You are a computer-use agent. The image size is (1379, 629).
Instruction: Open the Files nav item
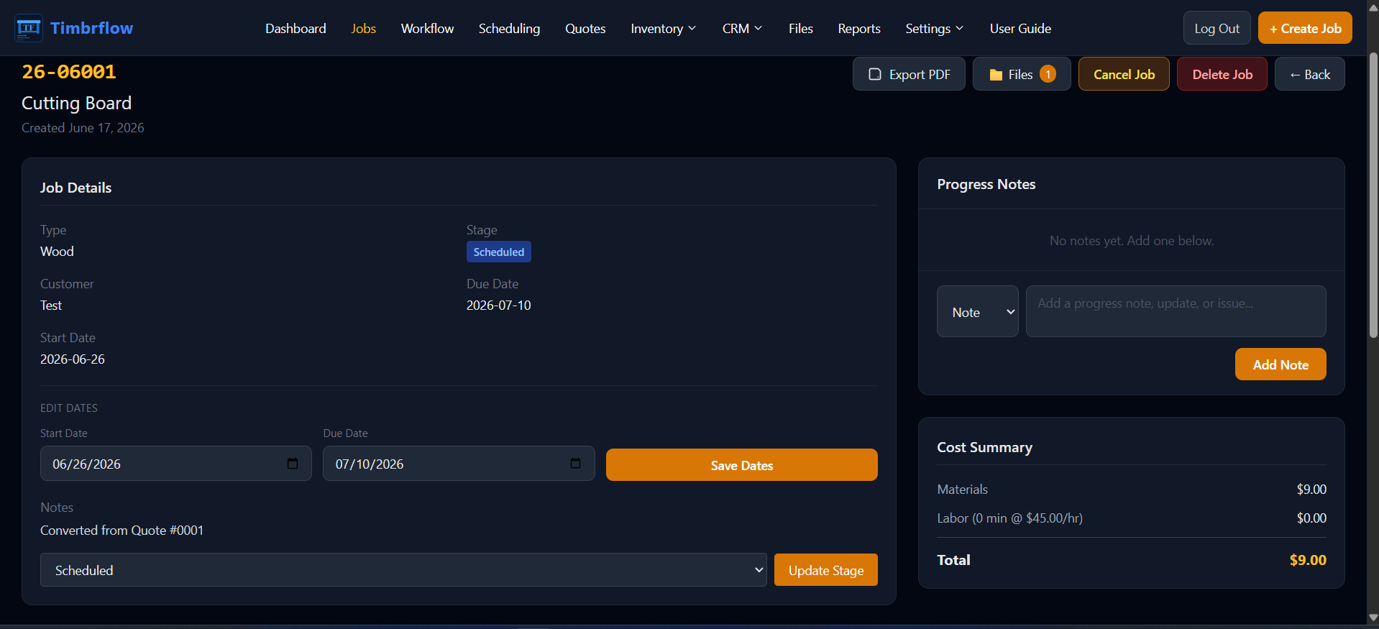[x=800, y=28]
